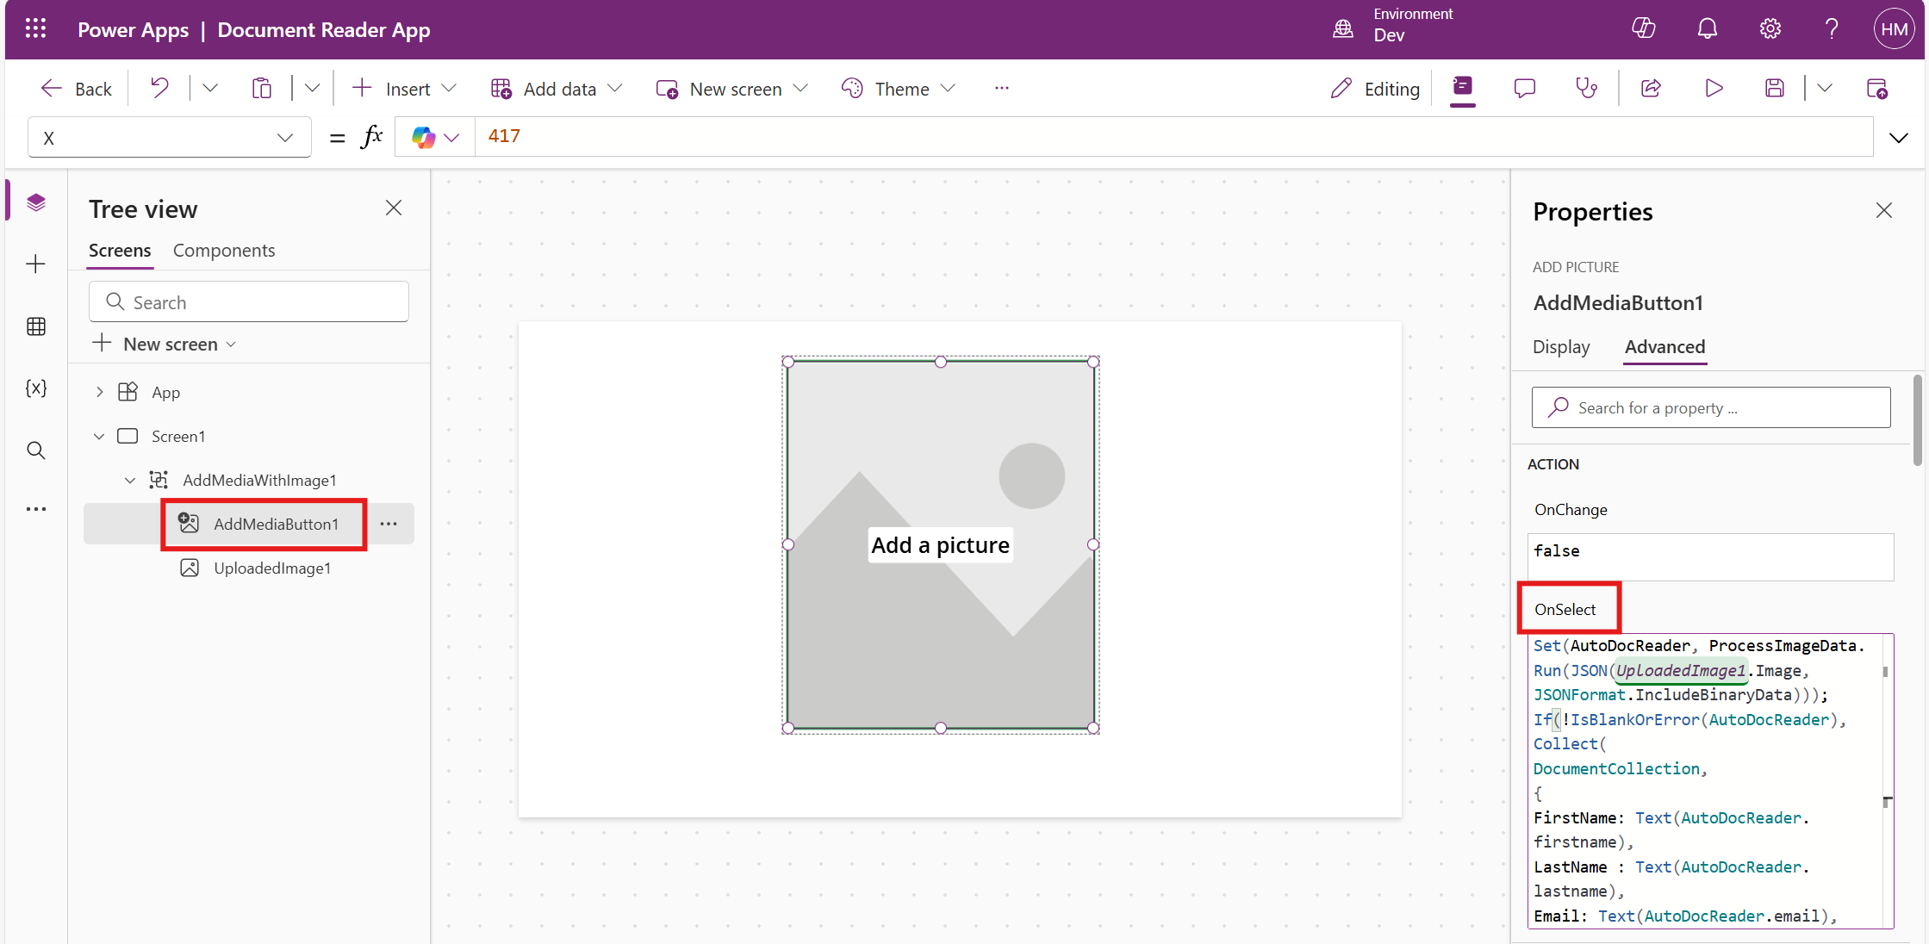The height and width of the screenshot is (944, 1929).
Task: Switch to the Display properties tab
Action: (1560, 347)
